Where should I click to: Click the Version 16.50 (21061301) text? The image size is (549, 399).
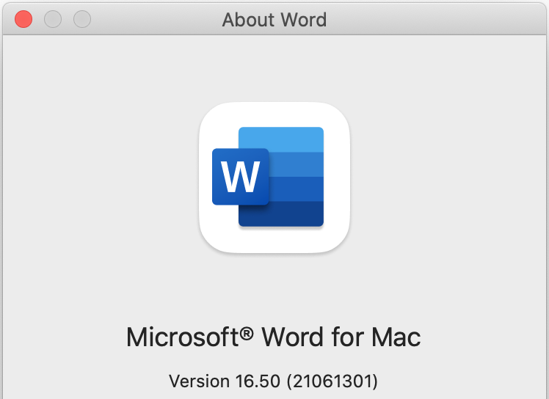click(x=274, y=381)
